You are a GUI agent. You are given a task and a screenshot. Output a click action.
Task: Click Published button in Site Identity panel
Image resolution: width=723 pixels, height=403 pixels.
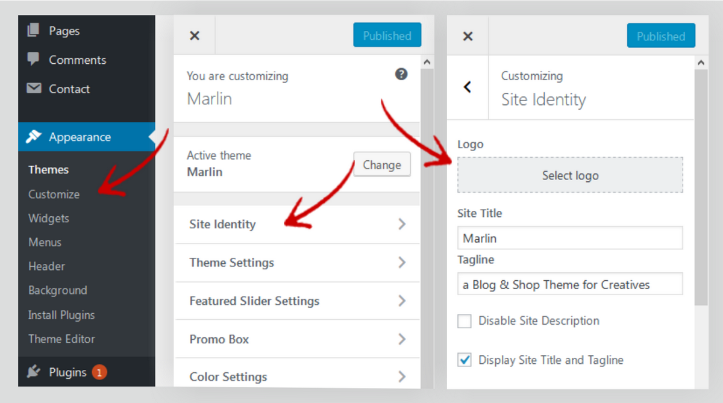click(x=661, y=36)
